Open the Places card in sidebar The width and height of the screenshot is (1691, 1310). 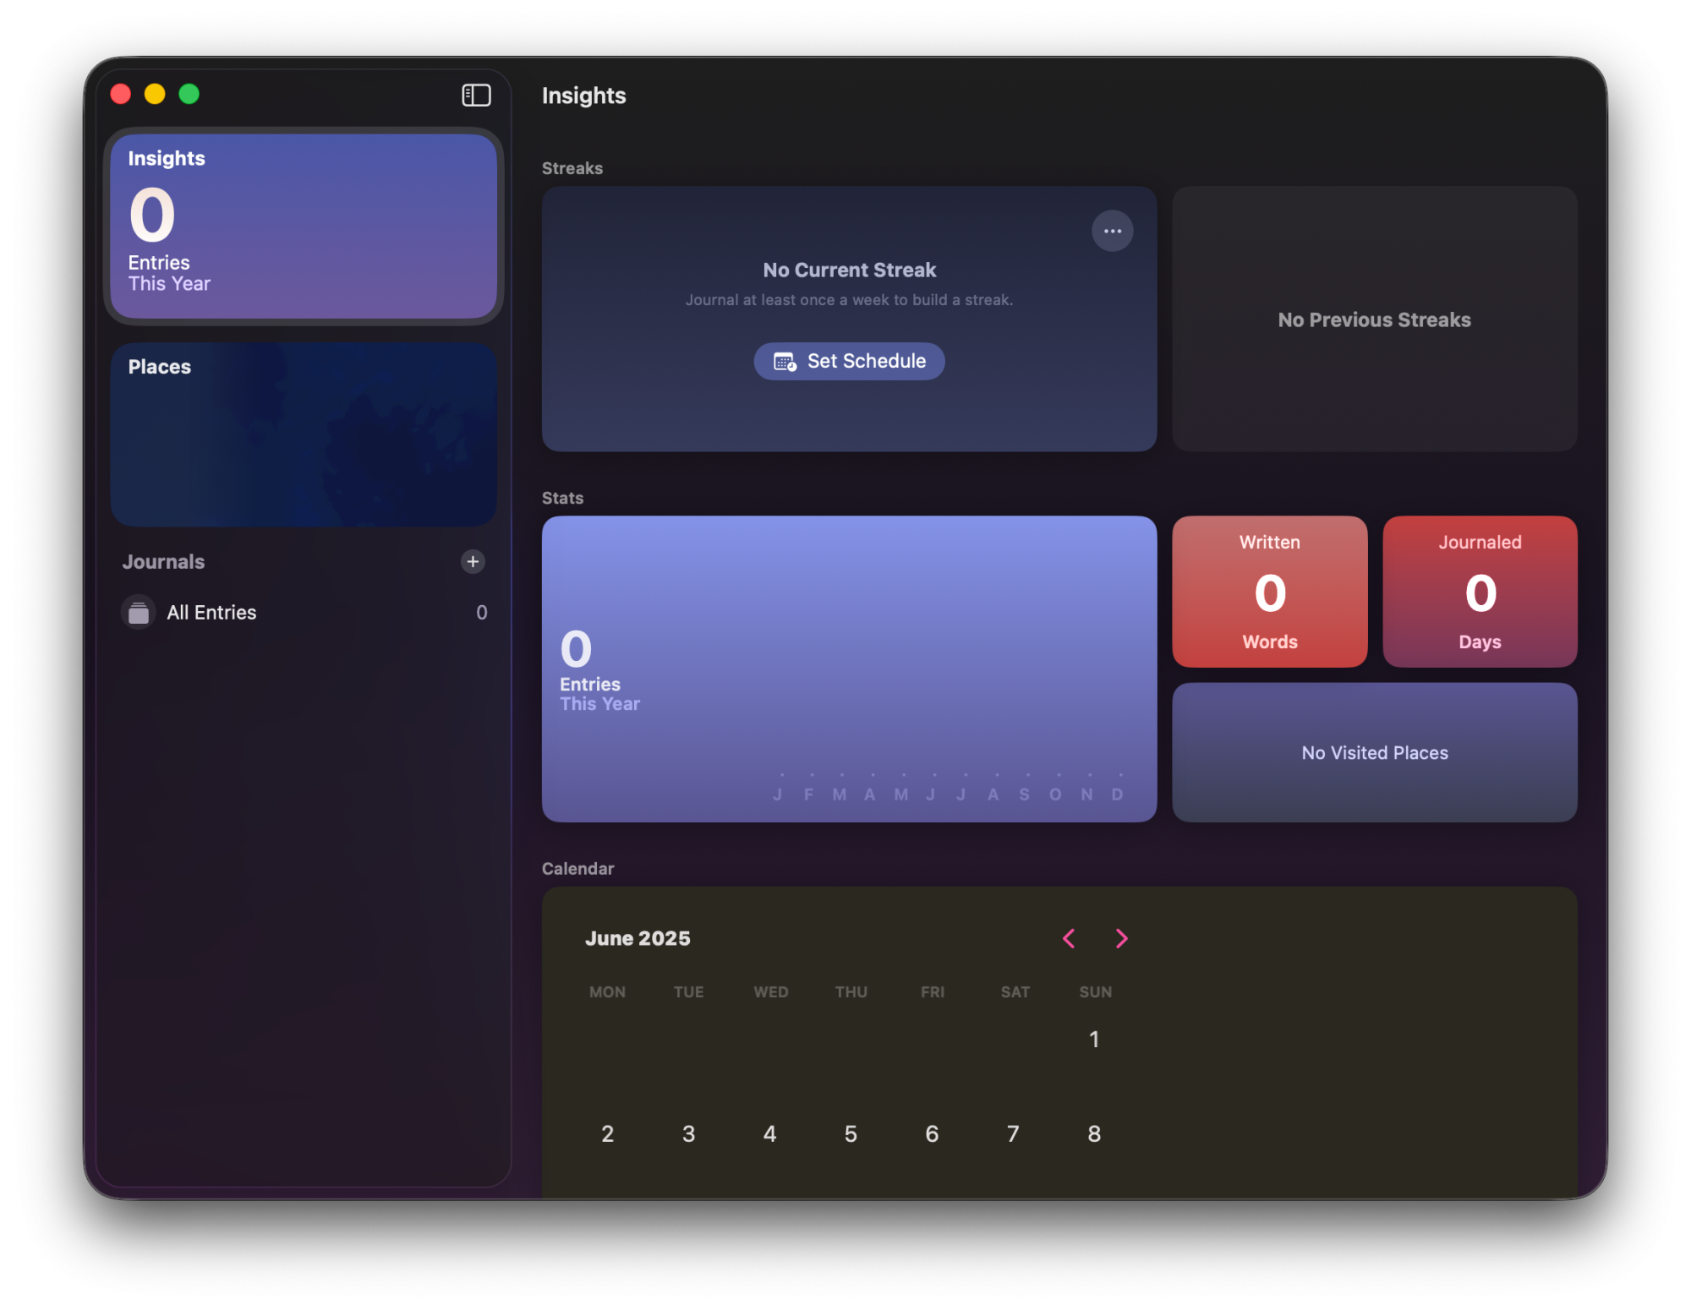coord(304,434)
